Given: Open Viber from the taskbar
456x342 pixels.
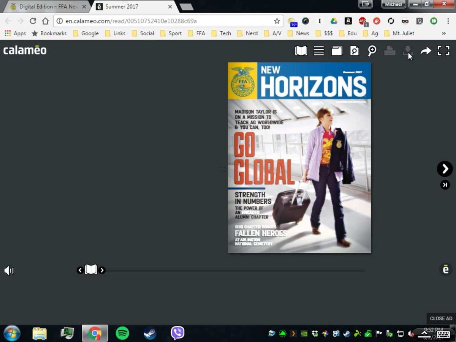Looking at the screenshot, I should pyautogui.click(x=177, y=333).
